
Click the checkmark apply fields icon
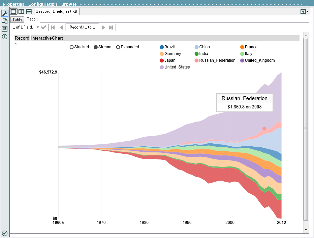click(x=43, y=27)
